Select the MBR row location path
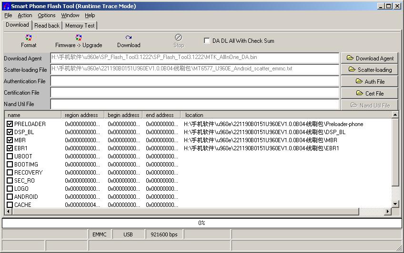The image size is (404, 253). (x=261, y=140)
